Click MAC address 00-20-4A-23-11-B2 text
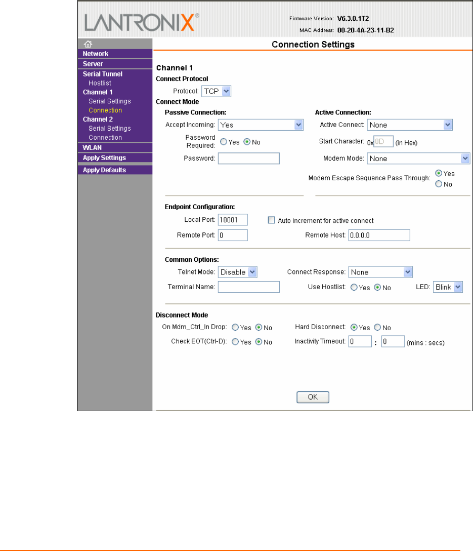The height and width of the screenshot is (551, 473). point(366,30)
